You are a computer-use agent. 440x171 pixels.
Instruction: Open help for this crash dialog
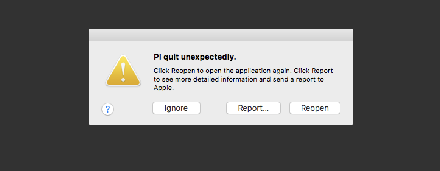tap(108, 109)
